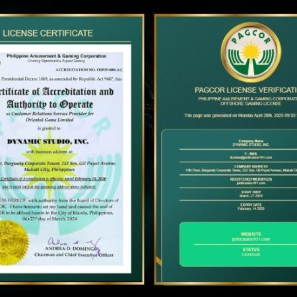
Task: Click the 'OFFSHORE GAMING LICENSE' subtitle
Action: [x=251, y=104]
